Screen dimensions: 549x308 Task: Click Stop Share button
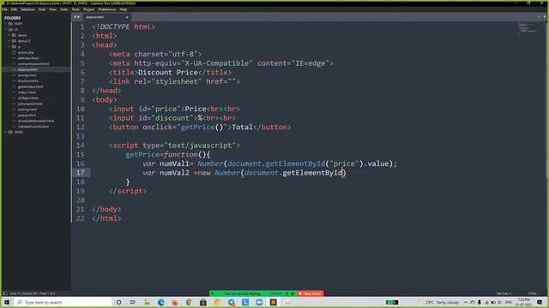(x=311, y=293)
